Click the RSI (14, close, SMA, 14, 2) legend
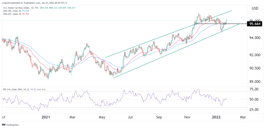The height and width of the screenshot is (128, 265). [x=17, y=89]
